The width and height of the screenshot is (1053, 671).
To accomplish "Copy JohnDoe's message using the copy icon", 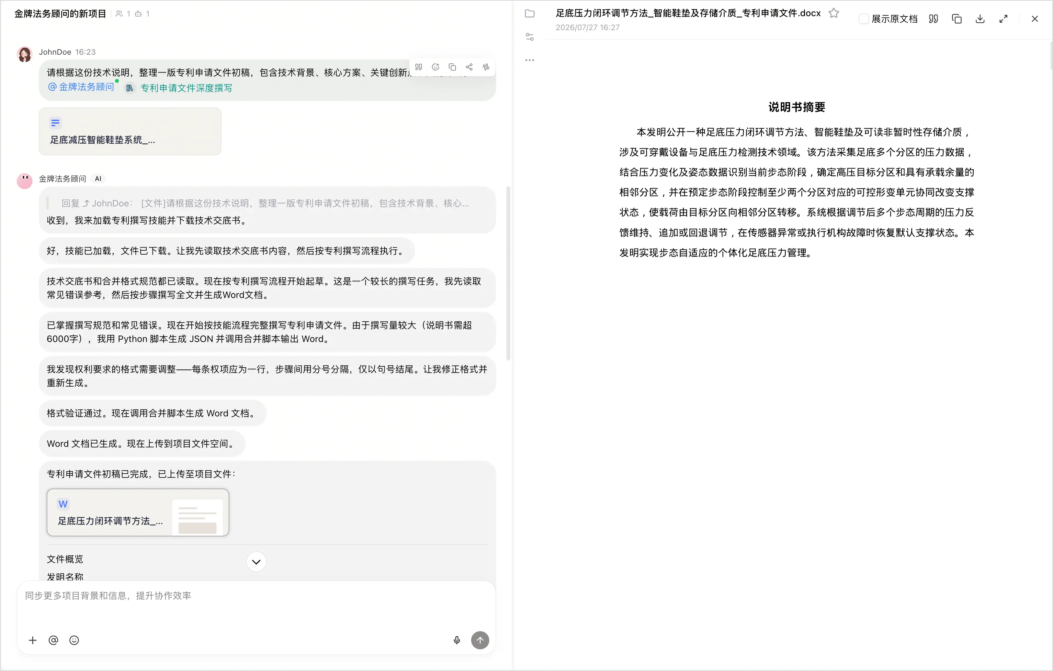I will pos(452,67).
